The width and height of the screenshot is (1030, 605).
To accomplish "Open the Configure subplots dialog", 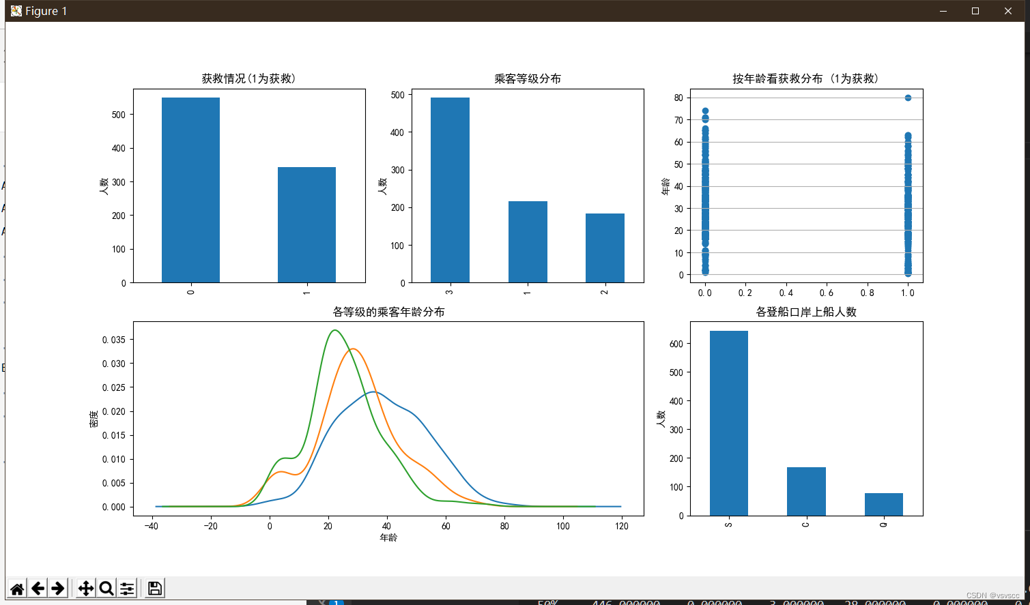I will [x=127, y=588].
